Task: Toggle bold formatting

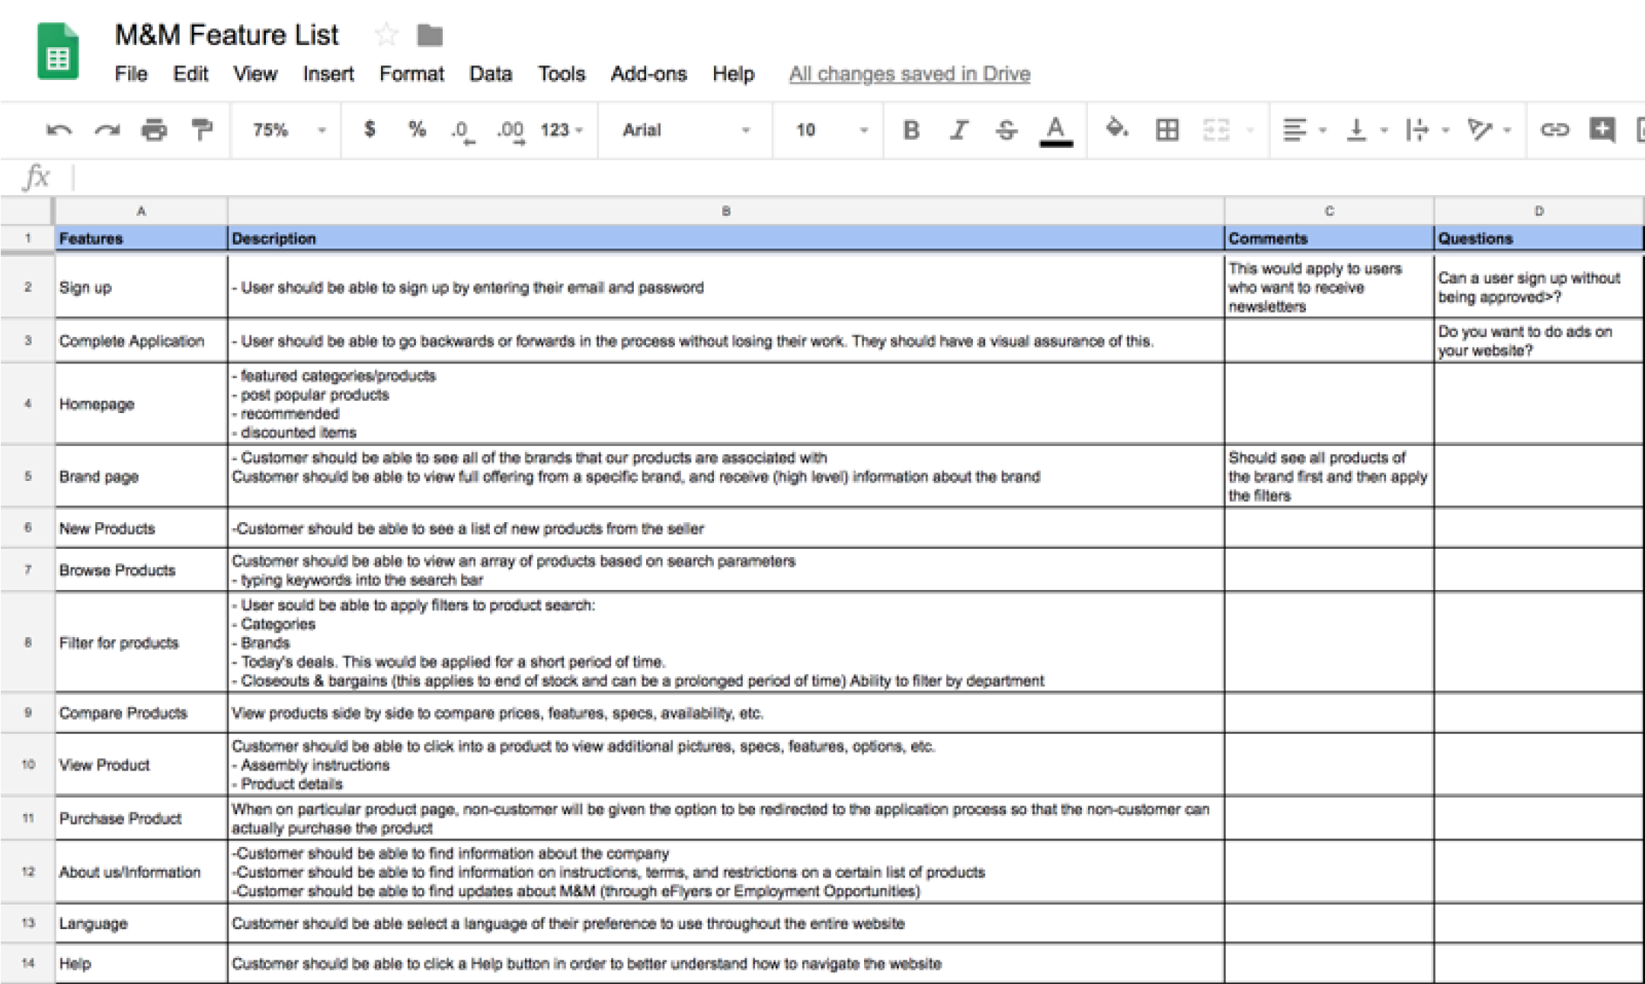Action: point(911,130)
